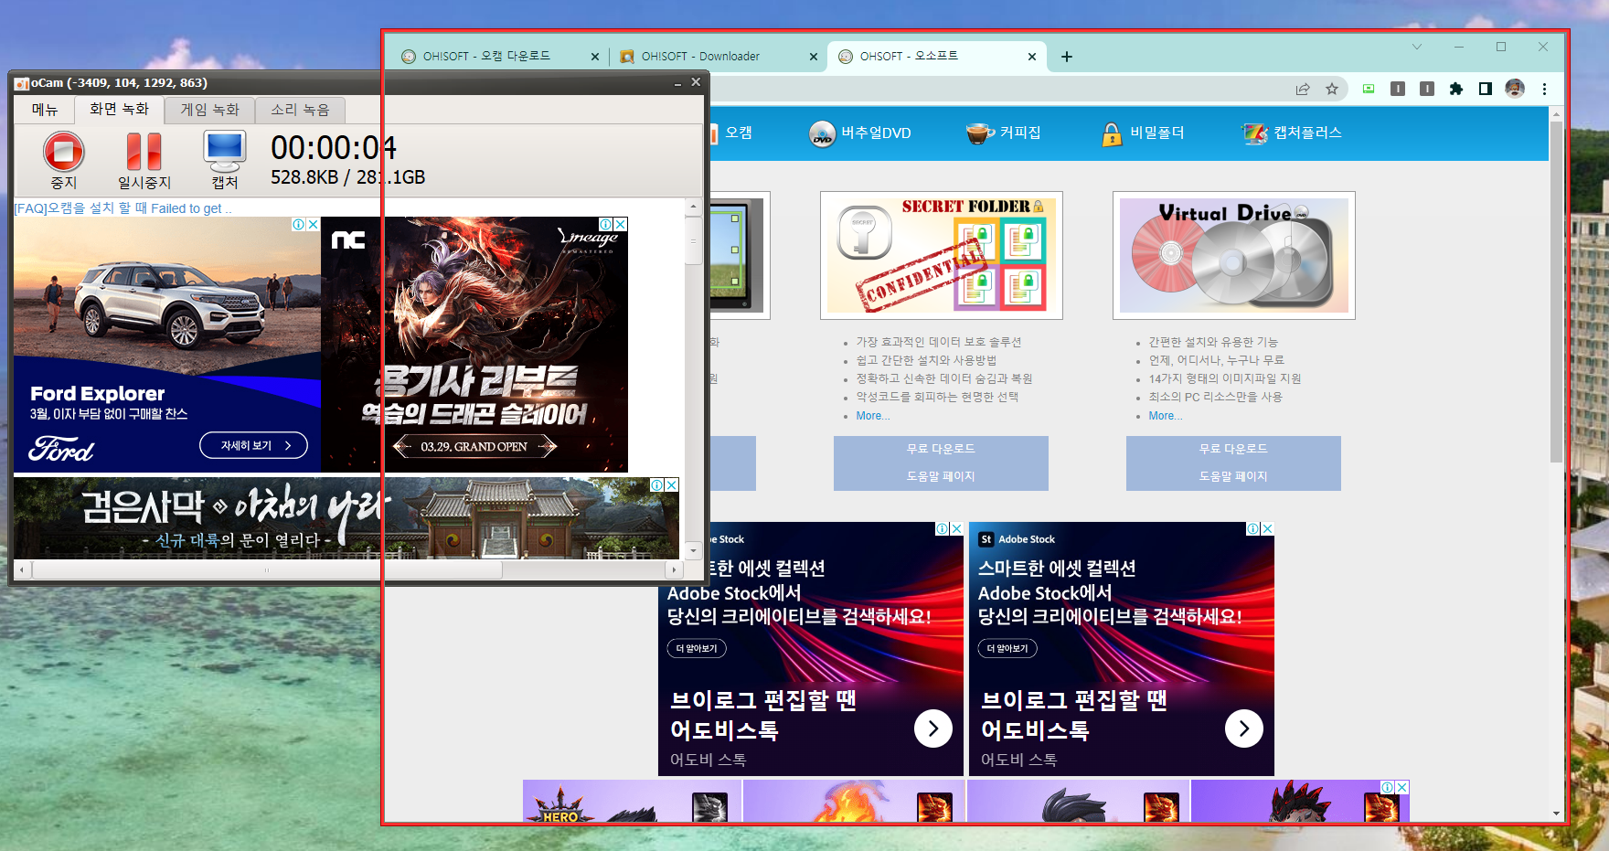Switch to 소리 녹음 tab
This screenshot has height=851, width=1609.
tap(300, 110)
